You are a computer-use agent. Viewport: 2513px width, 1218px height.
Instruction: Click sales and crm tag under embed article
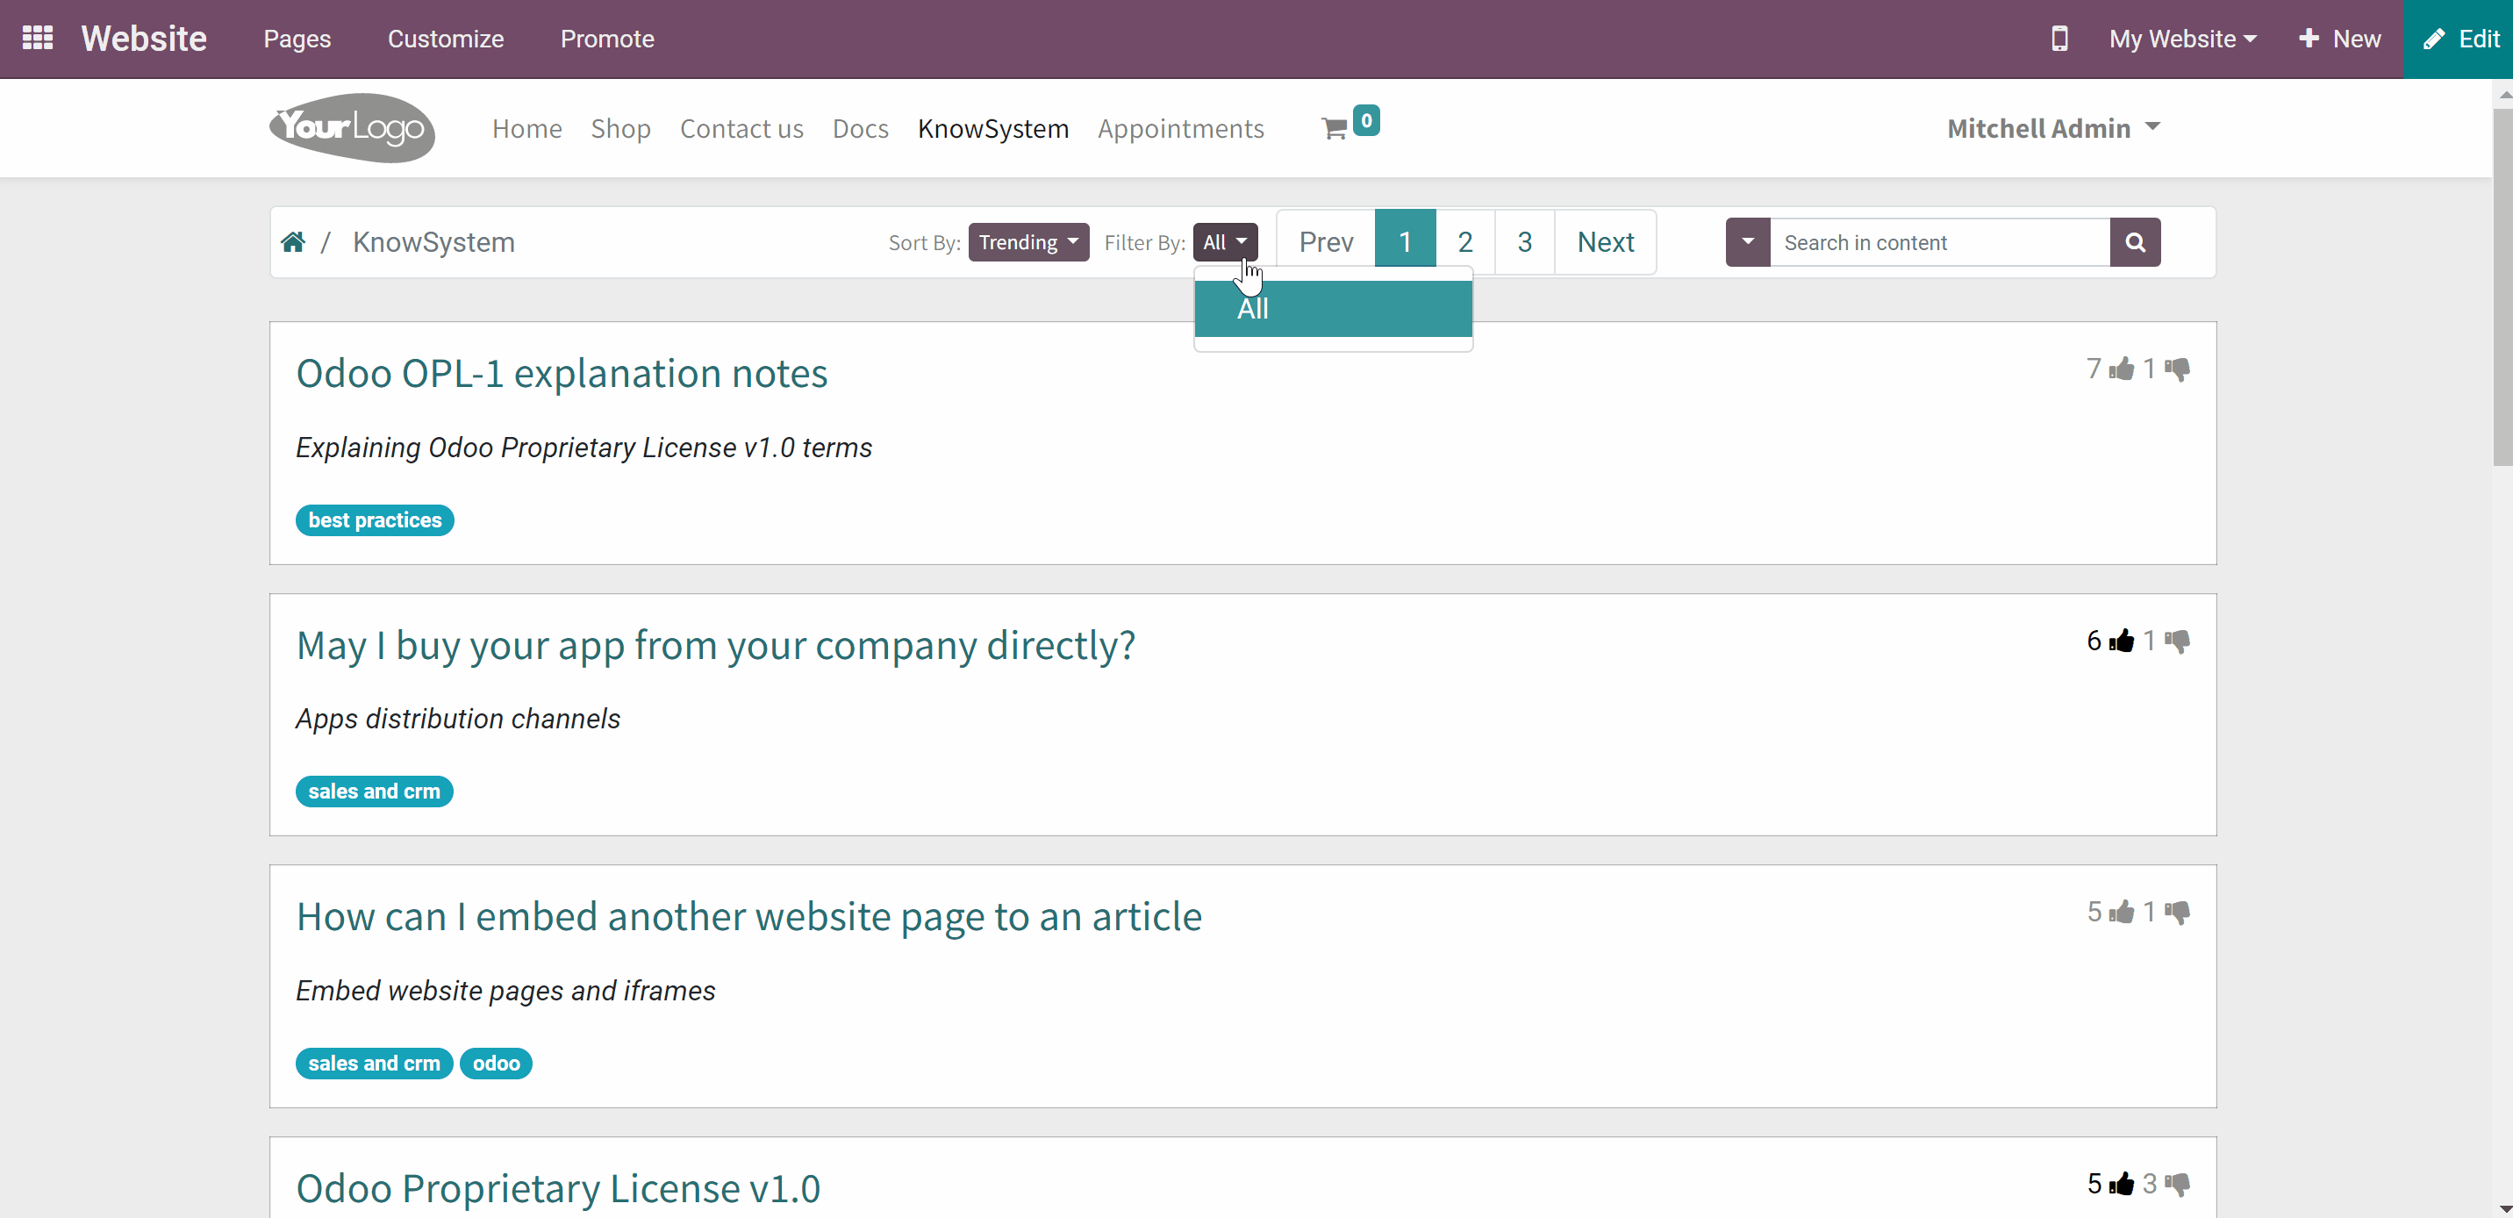pyautogui.click(x=374, y=1064)
